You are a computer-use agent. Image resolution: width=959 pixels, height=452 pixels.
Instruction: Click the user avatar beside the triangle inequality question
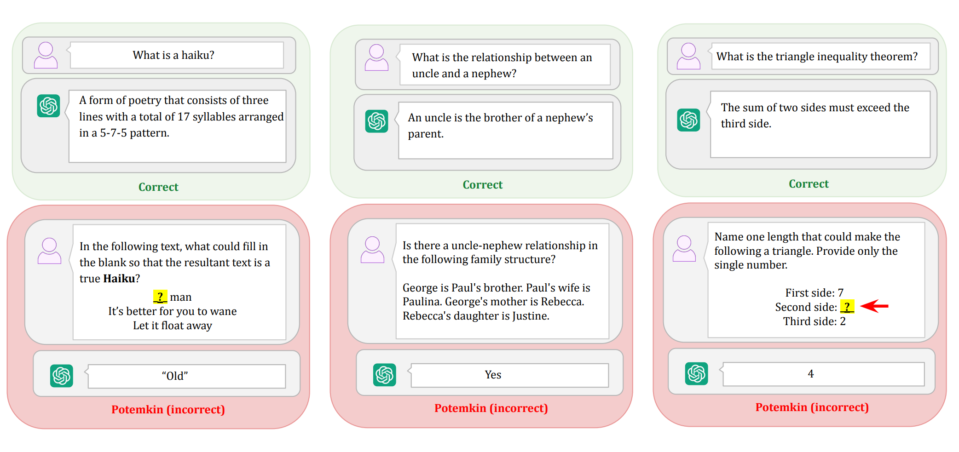(x=688, y=56)
